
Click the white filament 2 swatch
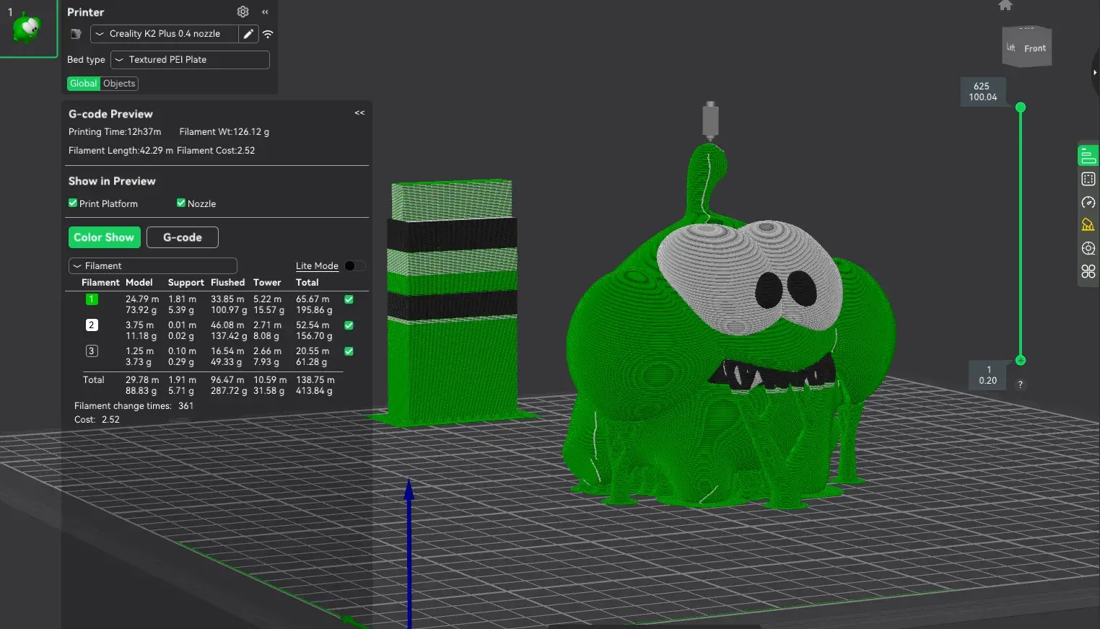coord(92,325)
